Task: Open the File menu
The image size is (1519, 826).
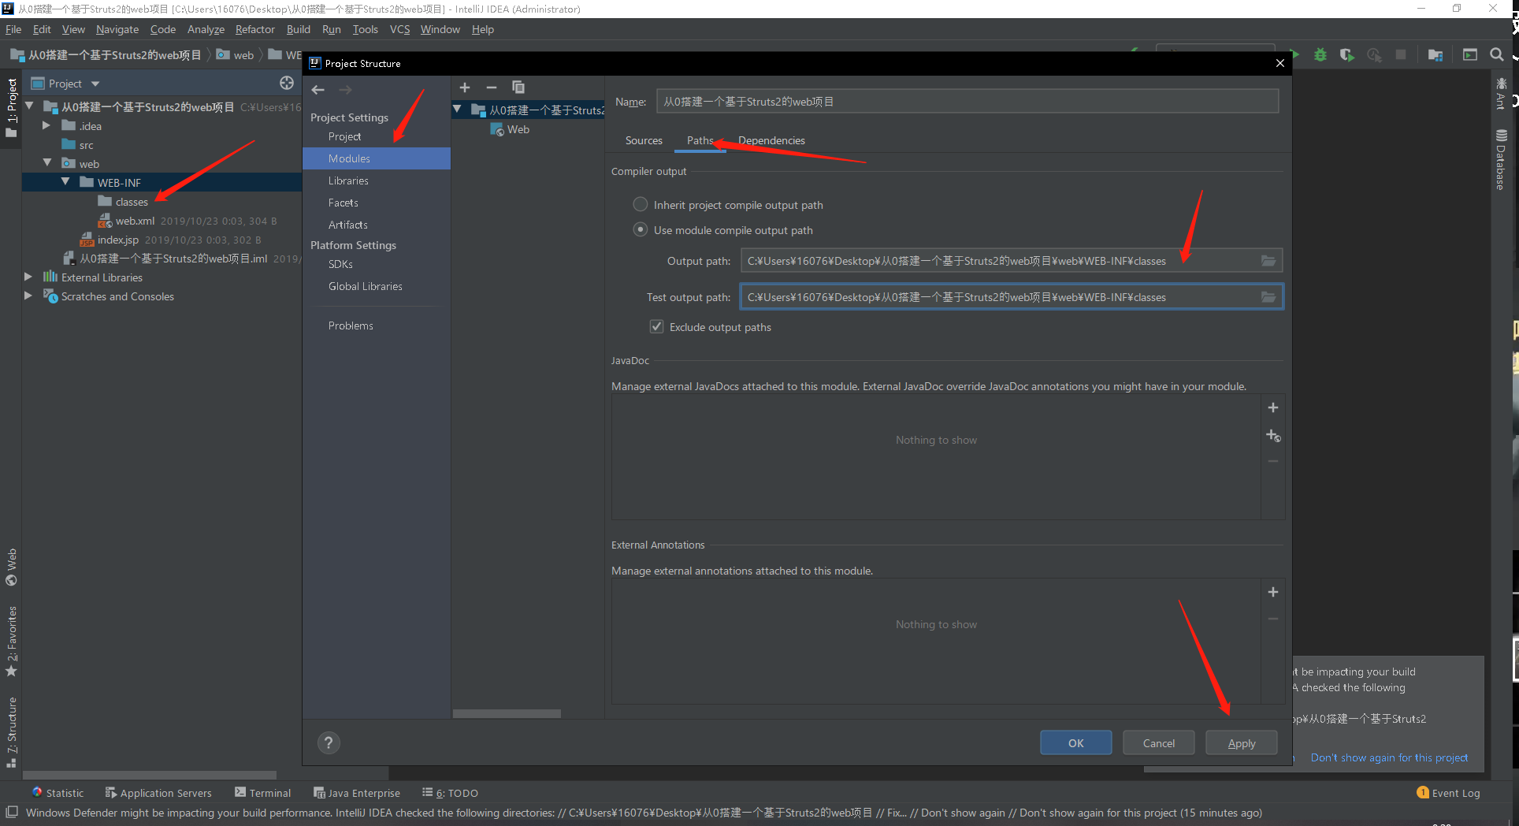Action: coord(13,29)
